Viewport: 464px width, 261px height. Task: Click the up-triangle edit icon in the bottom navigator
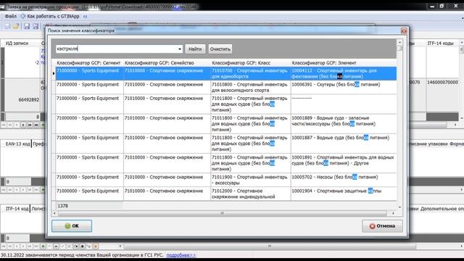pos(56,246)
